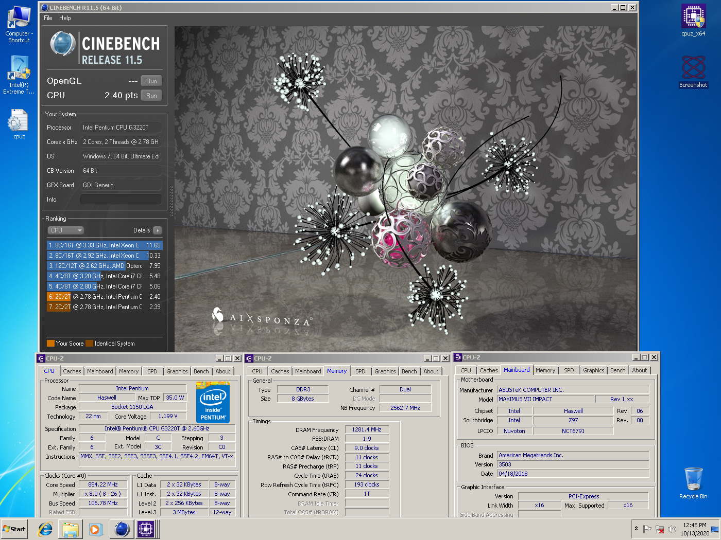Open Intel(R) Extreme Tuning desktop icon
721x540 pixels.
(x=19, y=76)
